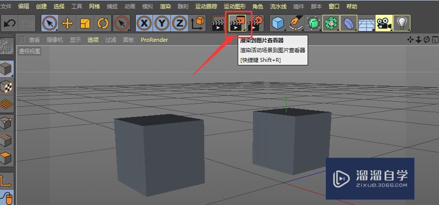439x205 pixels.
Task: Click Make Editable globe icon
Action: point(6,47)
